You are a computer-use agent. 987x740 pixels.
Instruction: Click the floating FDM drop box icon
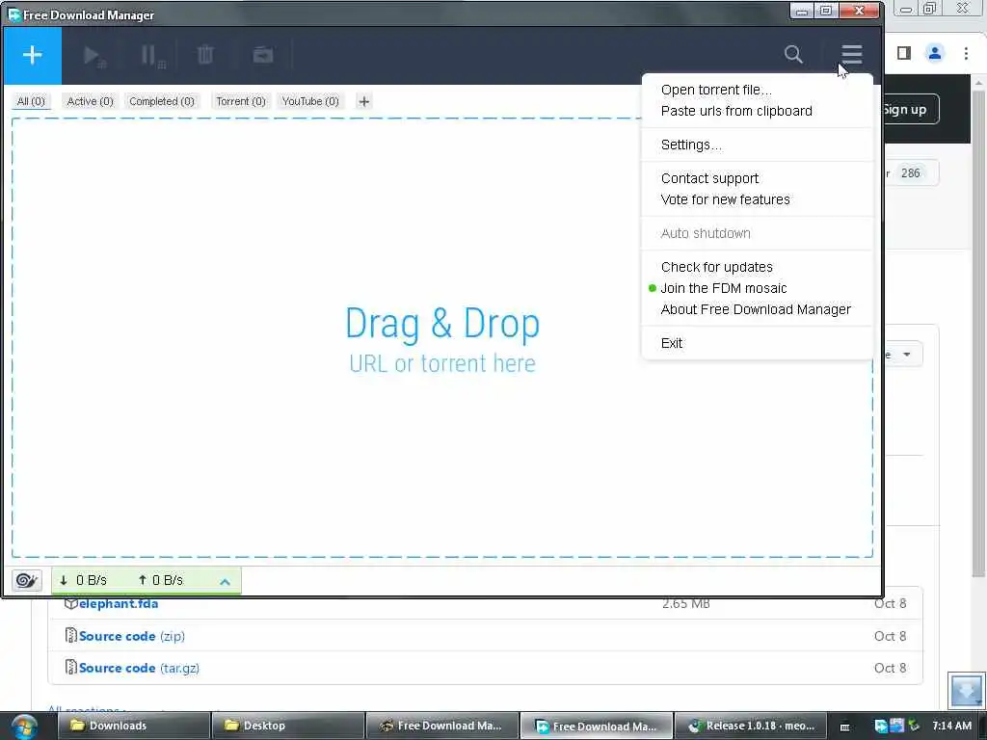coord(966,690)
